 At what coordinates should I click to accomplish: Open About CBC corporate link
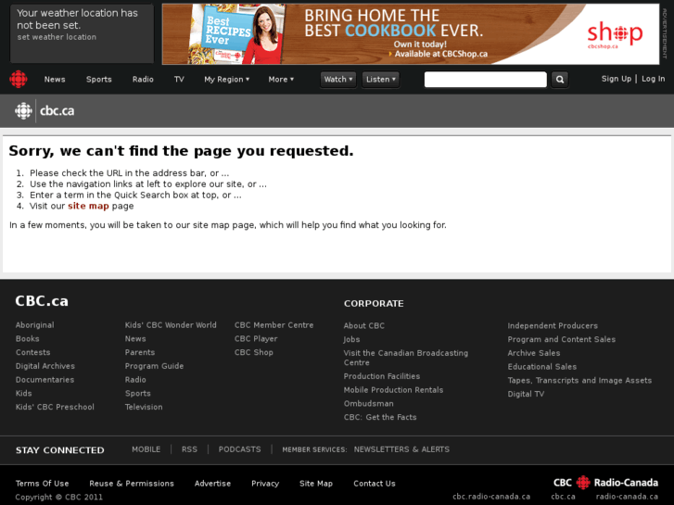(364, 326)
